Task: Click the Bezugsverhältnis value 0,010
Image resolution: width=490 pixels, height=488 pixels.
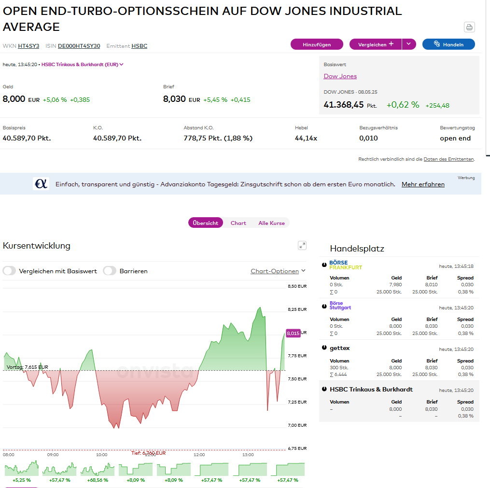Action: tap(368, 138)
